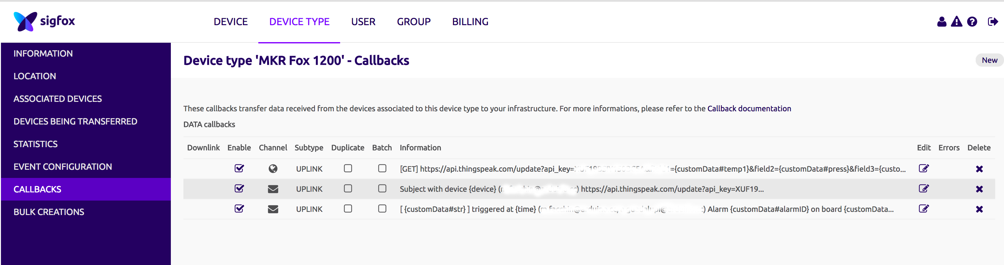Delete the alarm triggered email callback

[979, 209]
